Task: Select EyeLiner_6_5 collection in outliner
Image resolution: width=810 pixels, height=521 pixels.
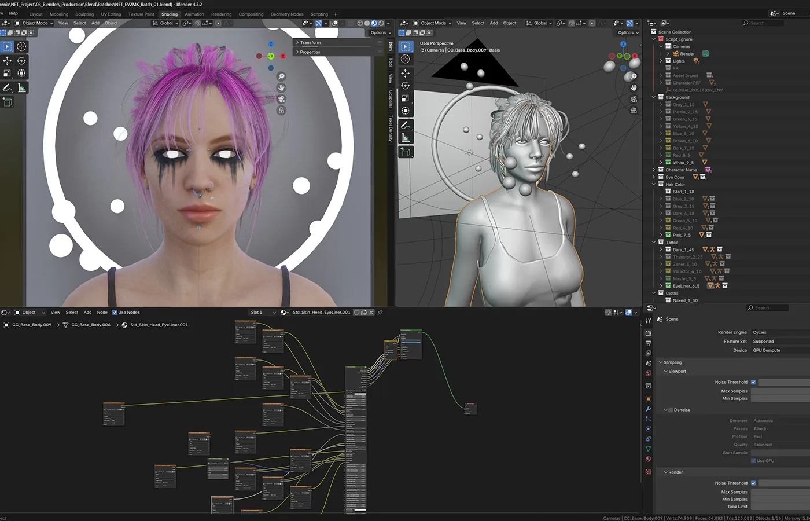Action: coord(686,286)
